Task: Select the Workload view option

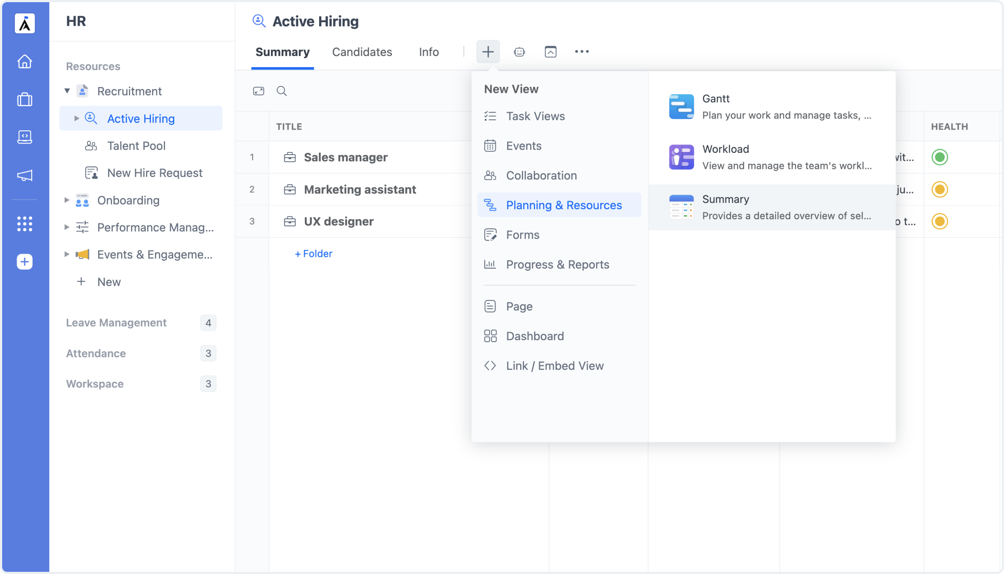Action: click(772, 157)
